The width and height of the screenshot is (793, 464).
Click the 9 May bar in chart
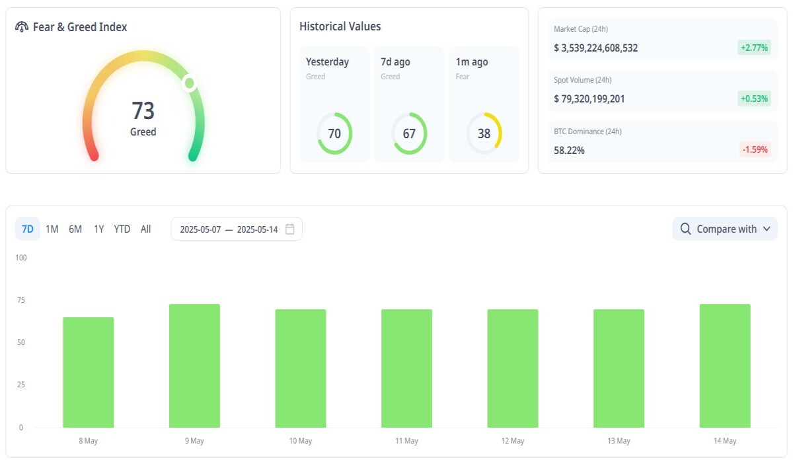point(194,366)
